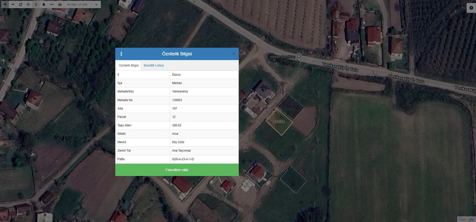This screenshot has width=476, height=222.
Task: Click the Hasan Demirtaş map pin
Action: (x=299, y=56)
